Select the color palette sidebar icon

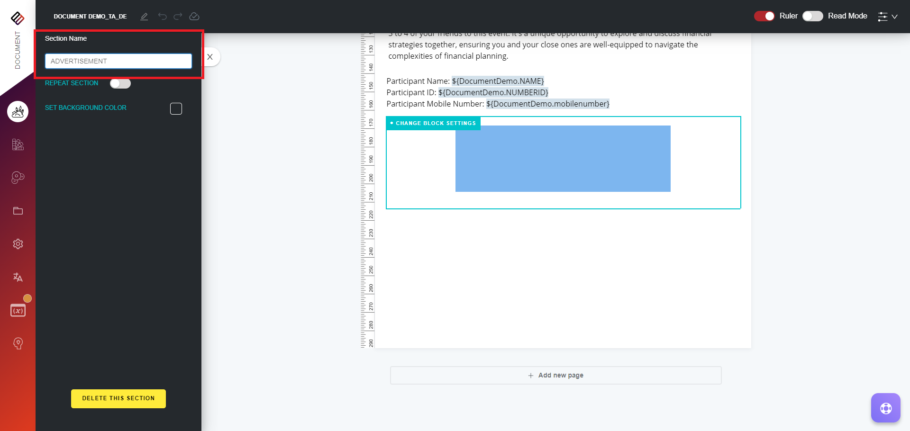point(18,144)
